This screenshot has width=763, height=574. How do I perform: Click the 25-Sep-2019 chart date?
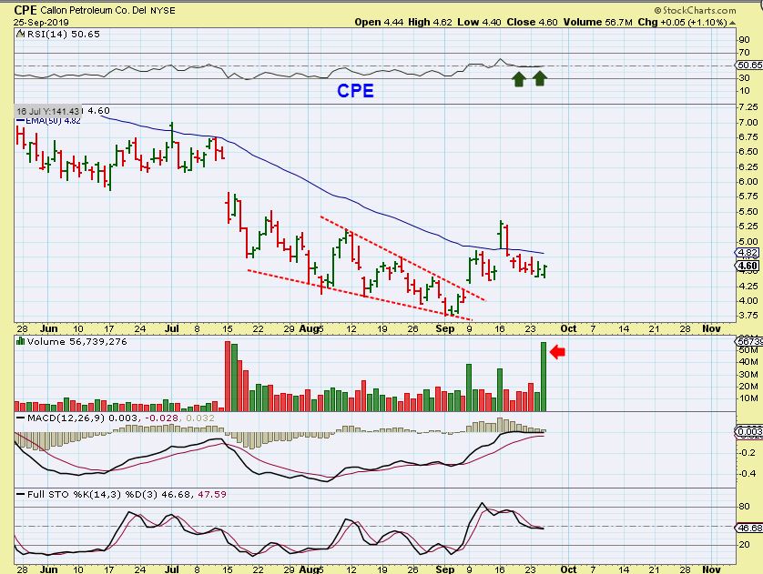pyautogui.click(x=41, y=23)
